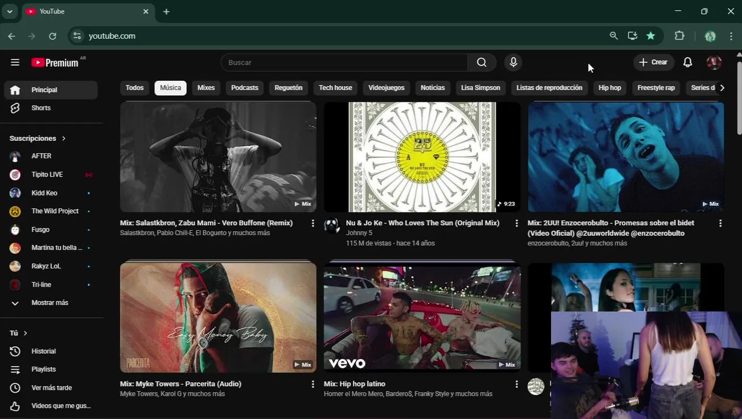Click the Buscar search field
The width and height of the screenshot is (742, 419).
tap(344, 62)
